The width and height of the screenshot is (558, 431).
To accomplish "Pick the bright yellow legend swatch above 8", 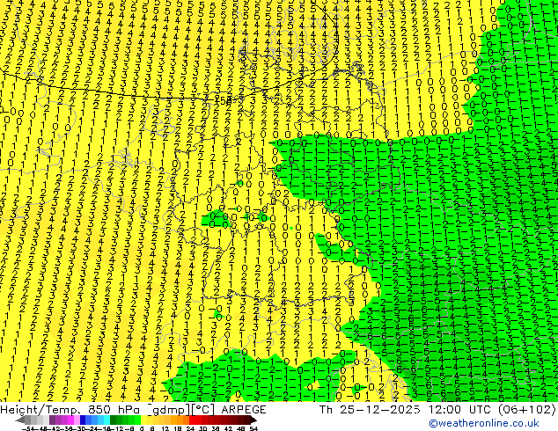I will pos(150,420).
